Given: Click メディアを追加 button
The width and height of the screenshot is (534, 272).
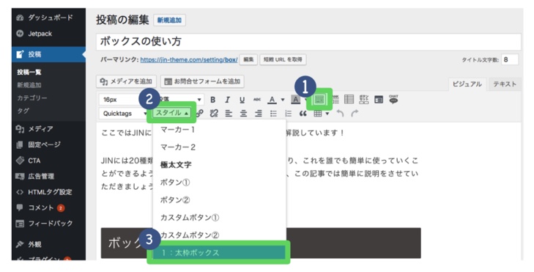Looking at the screenshot, I should click(126, 81).
